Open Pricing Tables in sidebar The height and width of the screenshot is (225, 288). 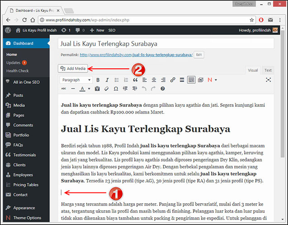point(26,185)
